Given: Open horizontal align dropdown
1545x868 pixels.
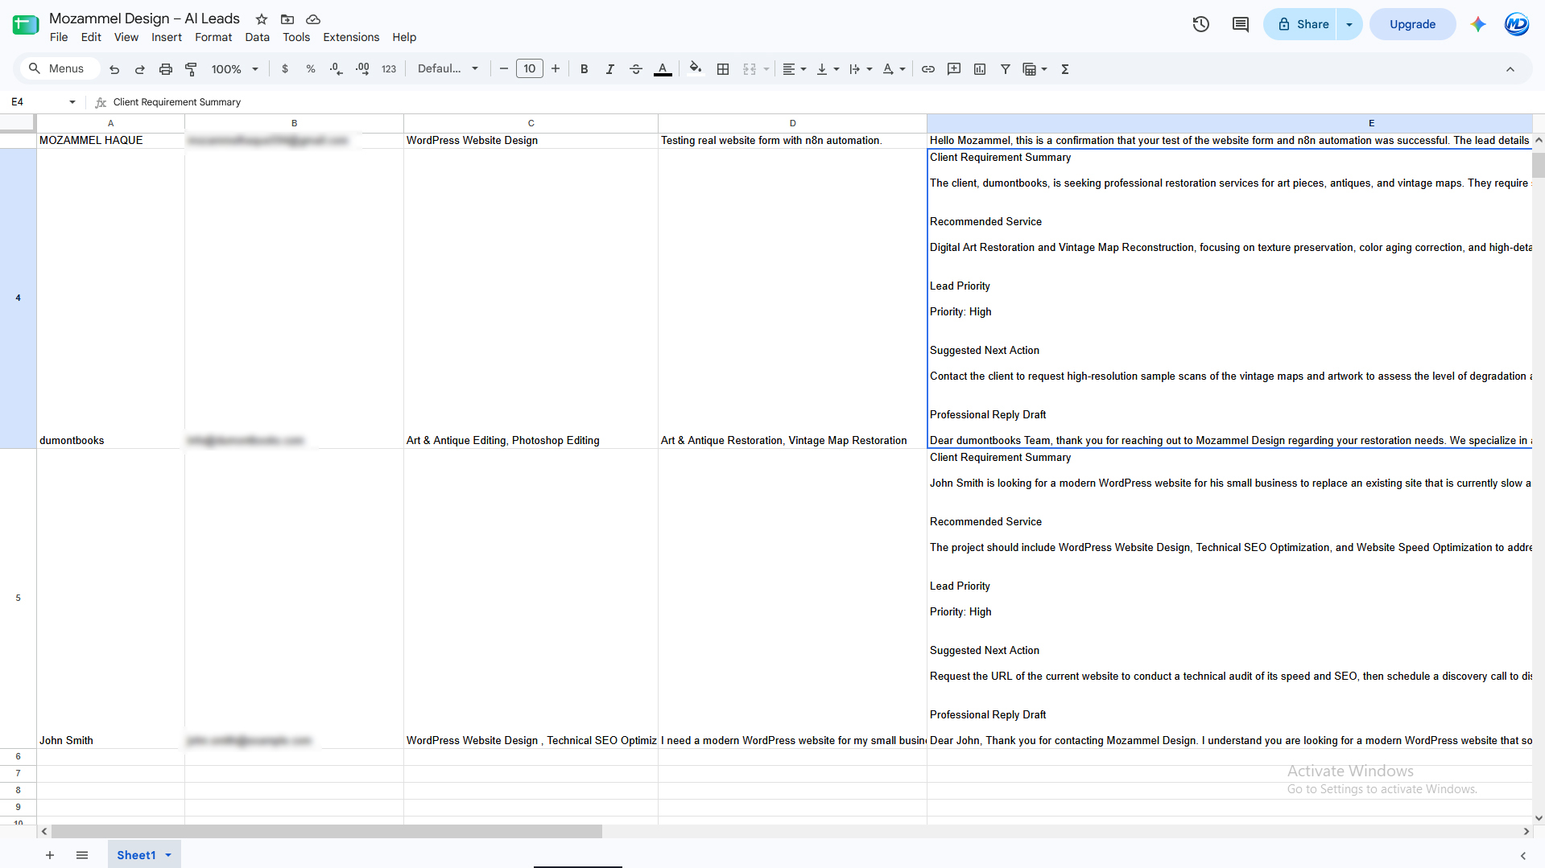Looking at the screenshot, I should [795, 69].
